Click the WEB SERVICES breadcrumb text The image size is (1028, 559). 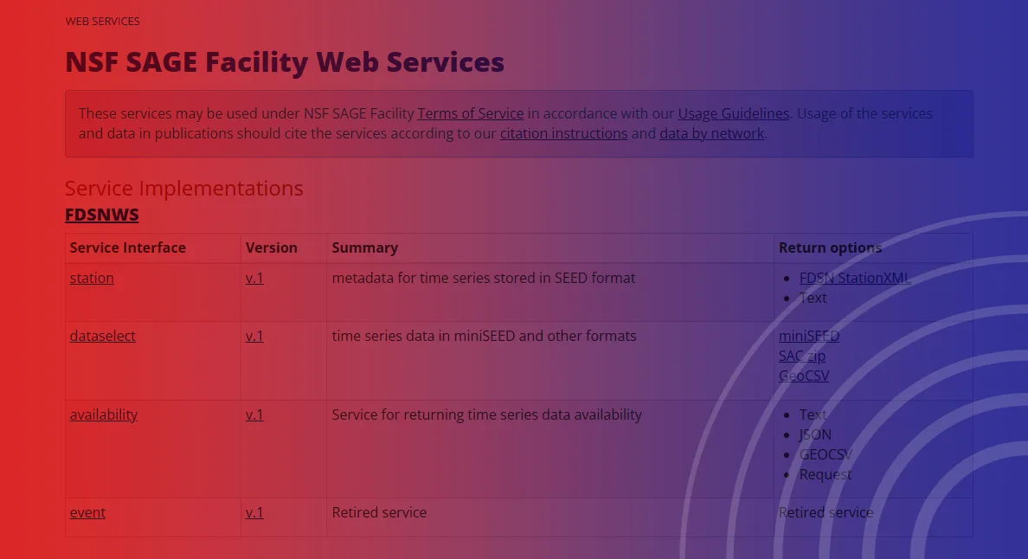point(102,21)
